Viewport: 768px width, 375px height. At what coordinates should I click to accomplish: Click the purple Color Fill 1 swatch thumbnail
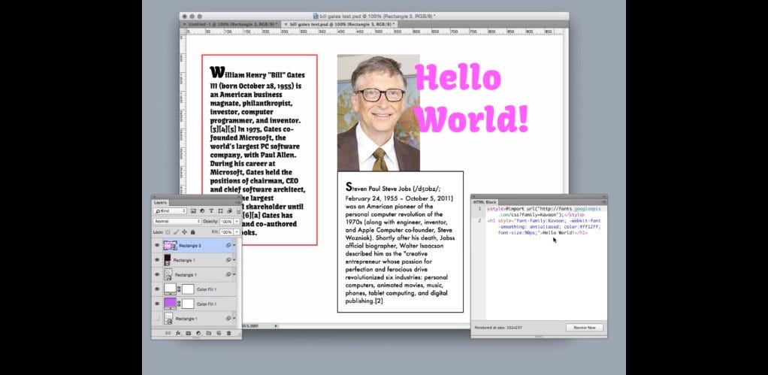(x=171, y=304)
